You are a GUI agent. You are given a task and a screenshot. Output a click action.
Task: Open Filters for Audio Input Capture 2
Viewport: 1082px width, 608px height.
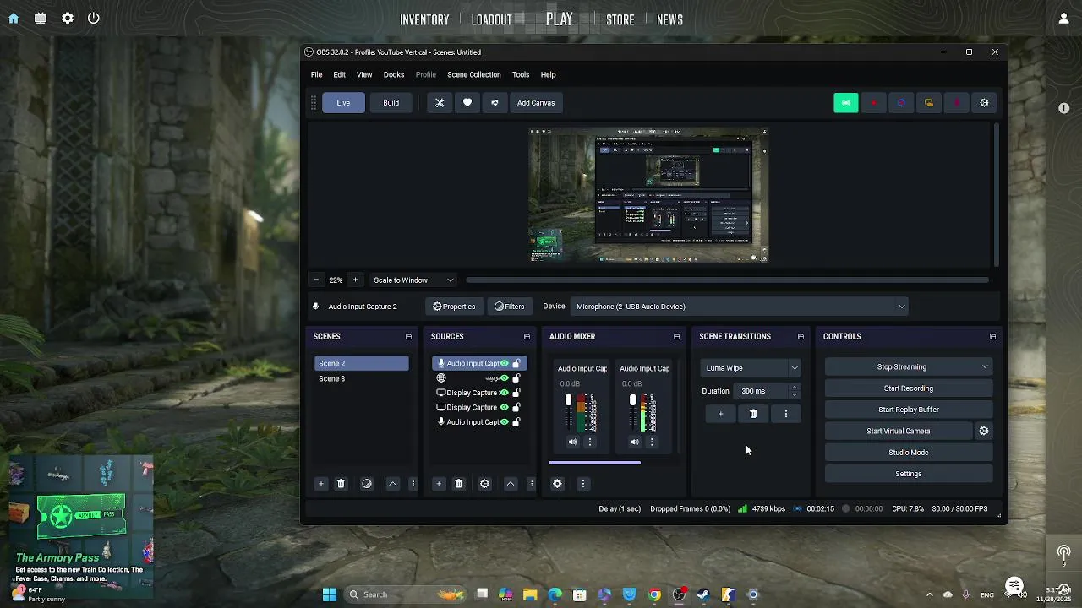(x=510, y=307)
